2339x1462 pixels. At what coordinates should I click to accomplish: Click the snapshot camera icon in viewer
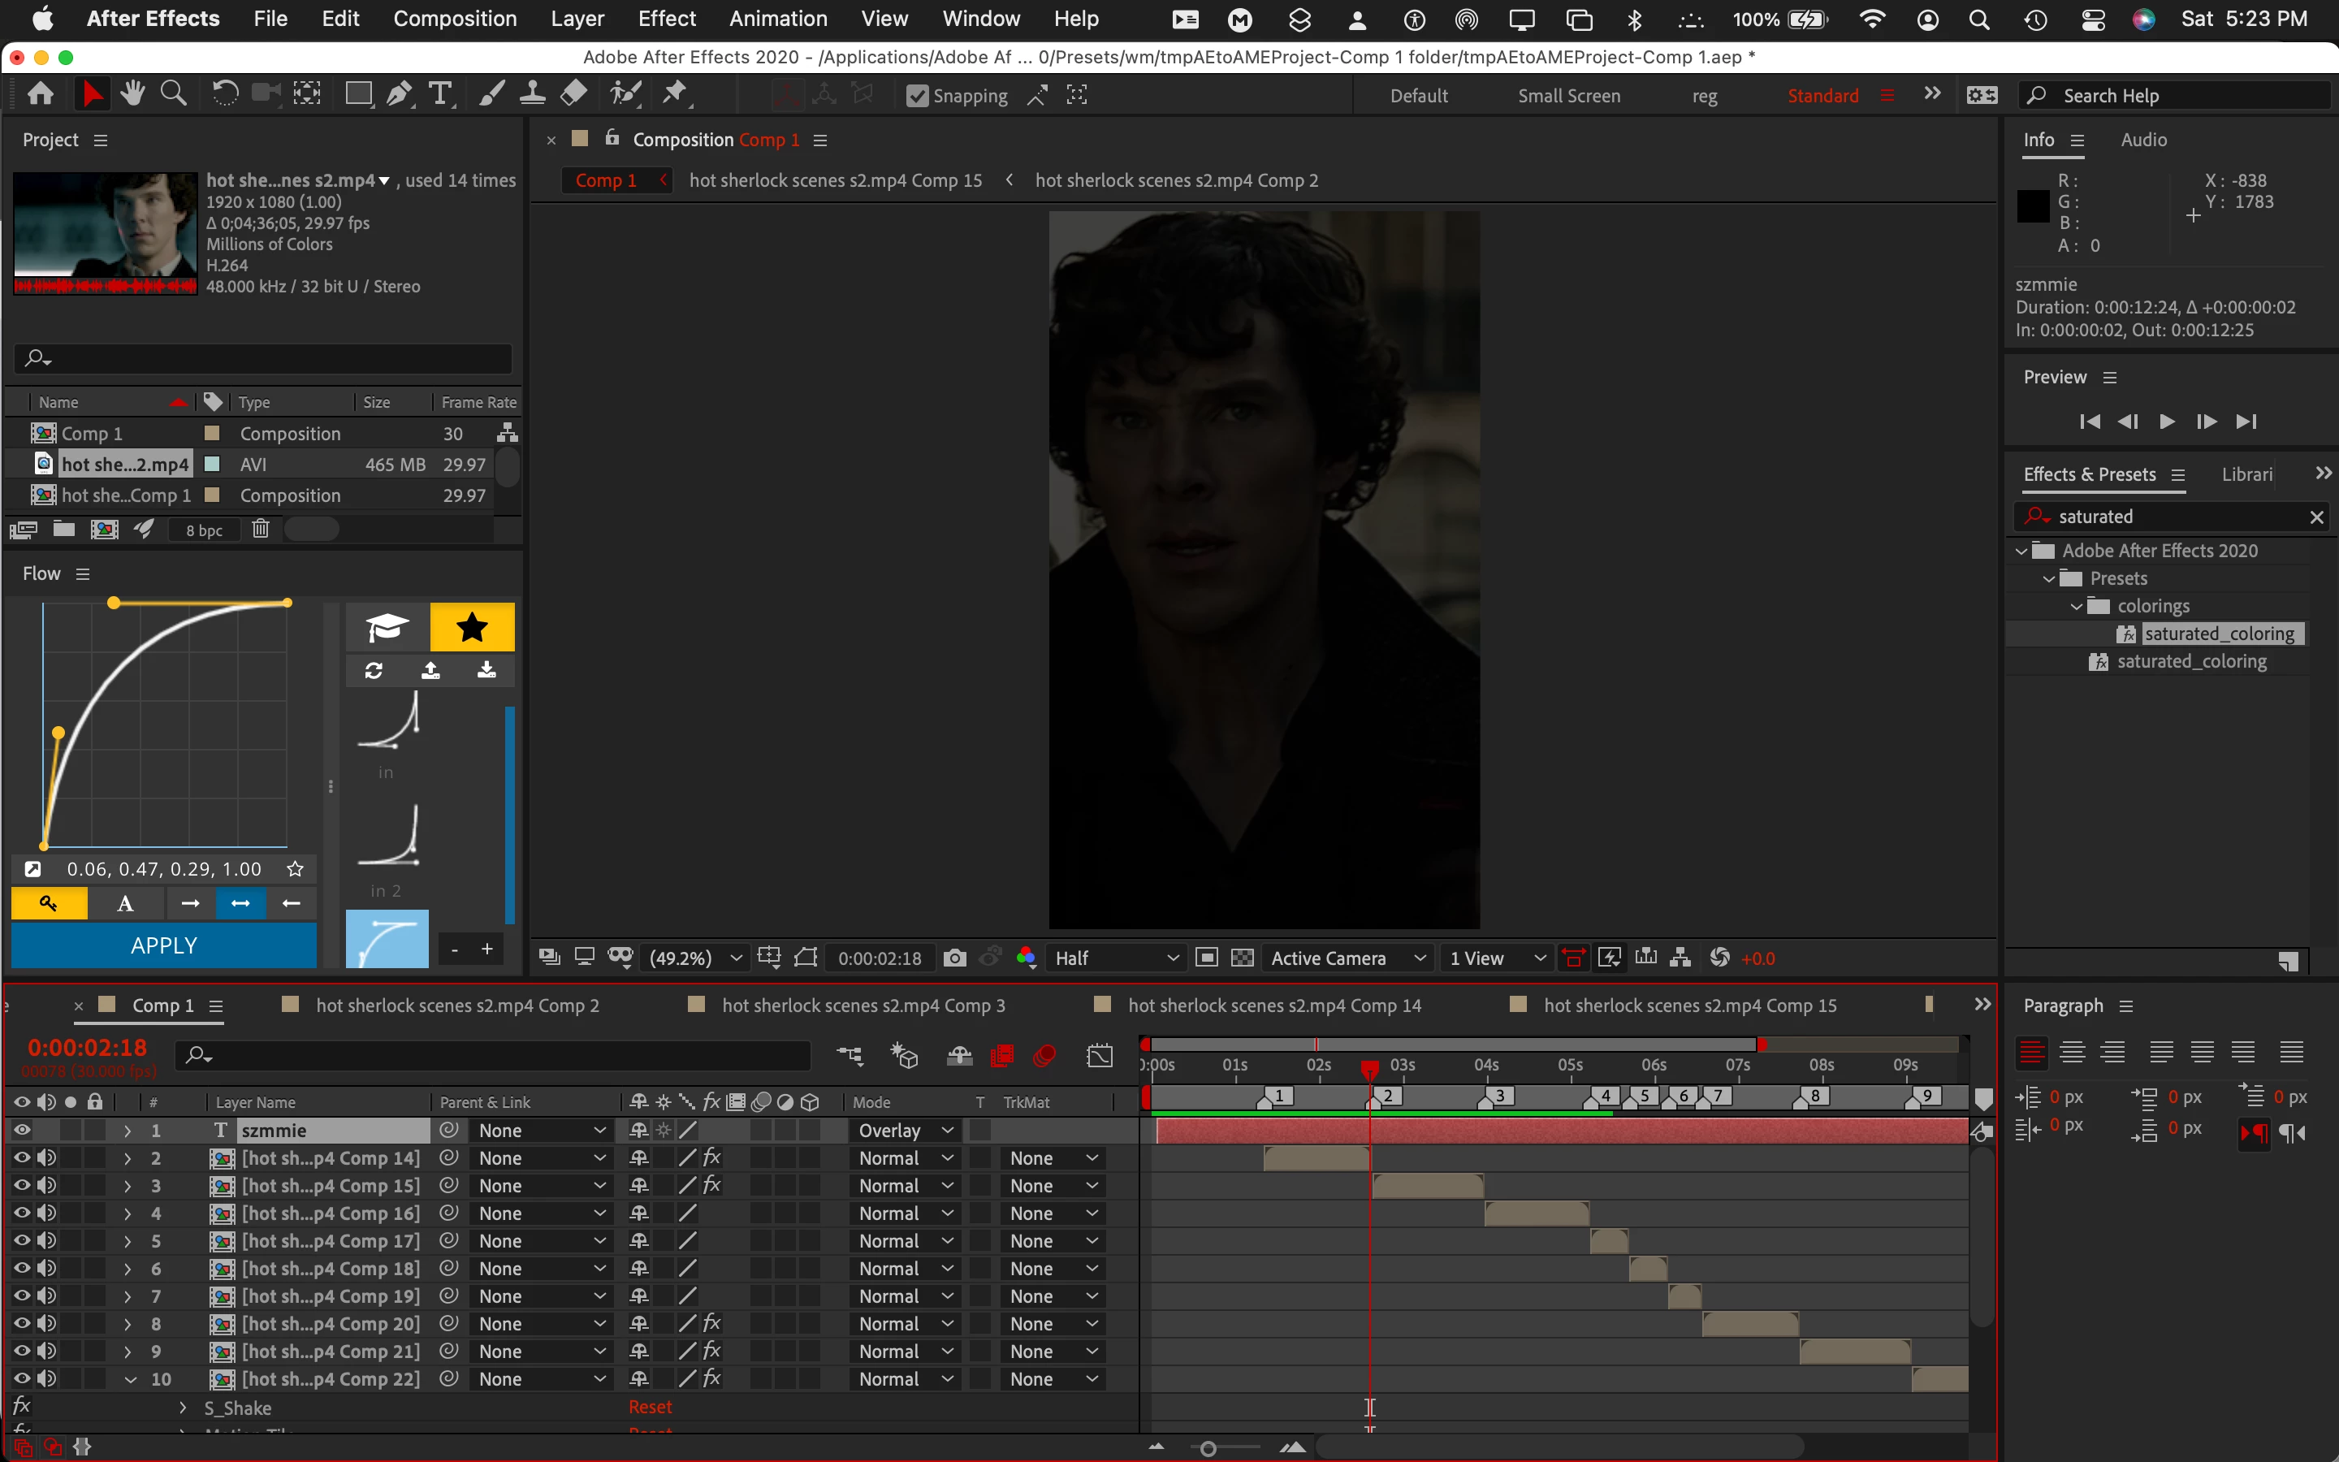point(954,958)
